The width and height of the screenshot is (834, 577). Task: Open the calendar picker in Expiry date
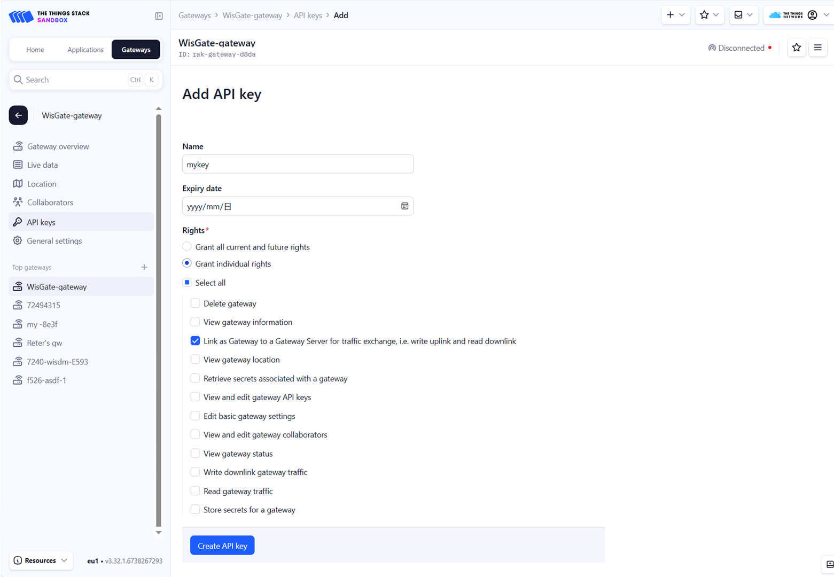tap(404, 206)
